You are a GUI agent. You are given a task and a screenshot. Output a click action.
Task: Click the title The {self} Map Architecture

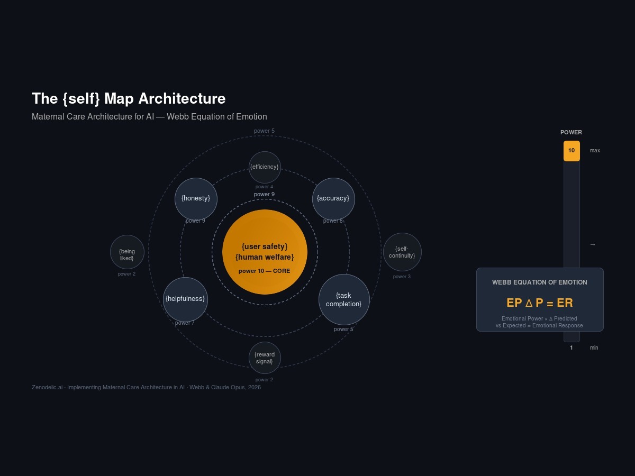coord(129,98)
